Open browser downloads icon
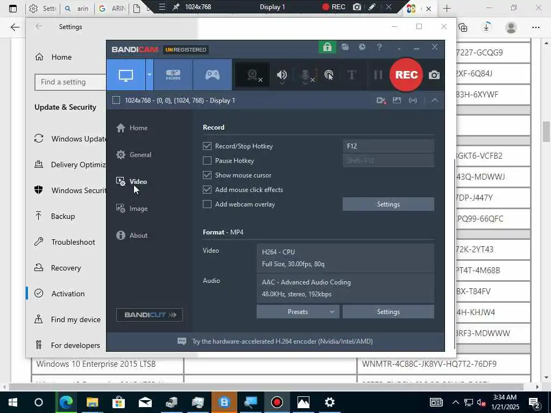This screenshot has height=413, width=551. [x=486, y=27]
